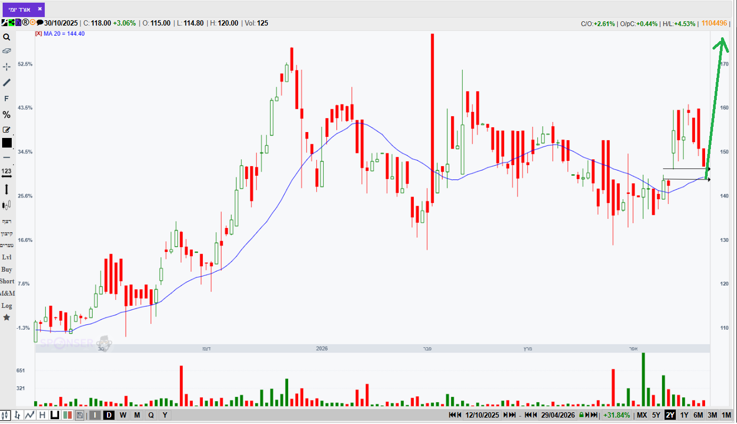Click the green share icon
Viewport: 737px width, 424px height.
[x=11, y=23]
